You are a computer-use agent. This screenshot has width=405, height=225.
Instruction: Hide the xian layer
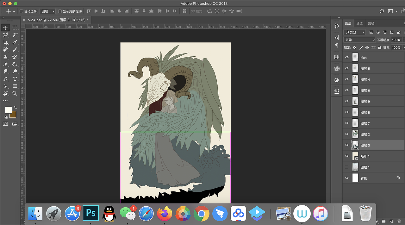[347, 58]
